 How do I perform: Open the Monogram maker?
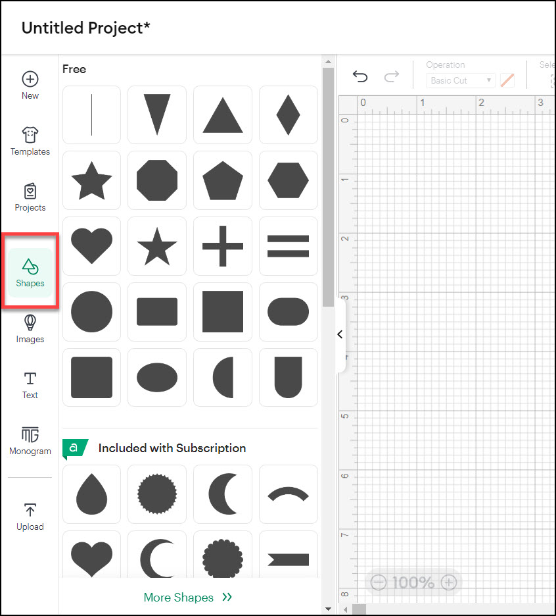pos(30,440)
